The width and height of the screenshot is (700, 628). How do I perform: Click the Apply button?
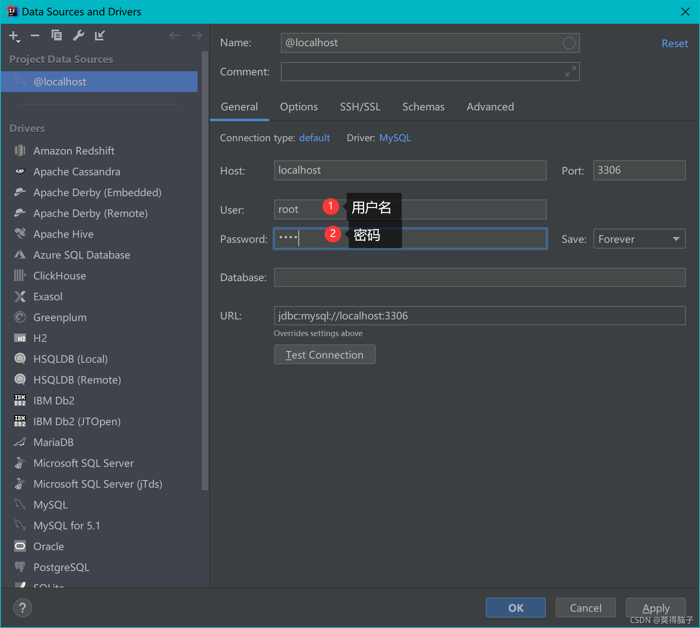[x=656, y=608]
